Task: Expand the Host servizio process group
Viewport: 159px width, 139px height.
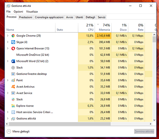Action: tap(8, 112)
